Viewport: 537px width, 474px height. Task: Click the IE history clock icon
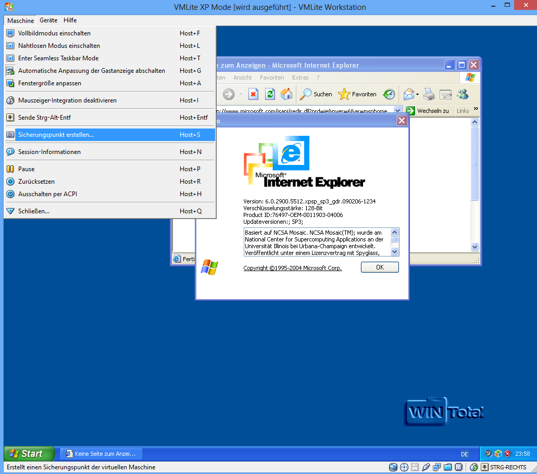click(389, 94)
